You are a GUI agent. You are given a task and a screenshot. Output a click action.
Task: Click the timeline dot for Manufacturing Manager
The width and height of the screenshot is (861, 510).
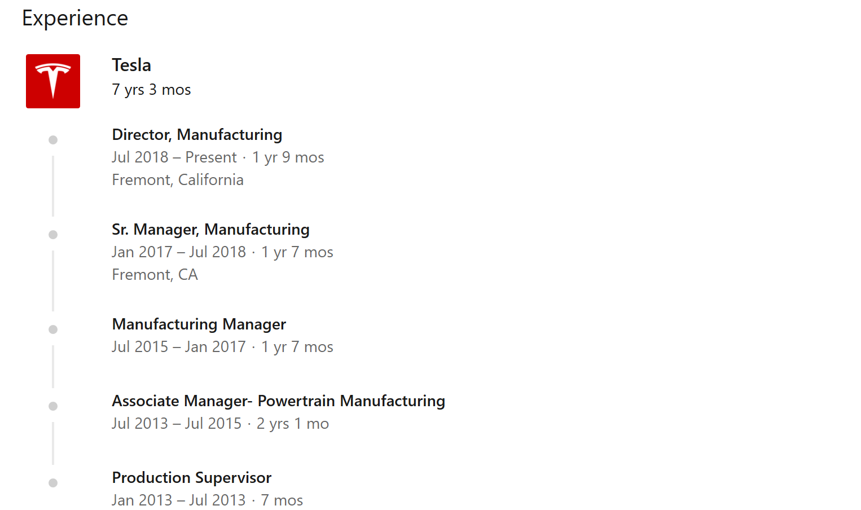(53, 329)
